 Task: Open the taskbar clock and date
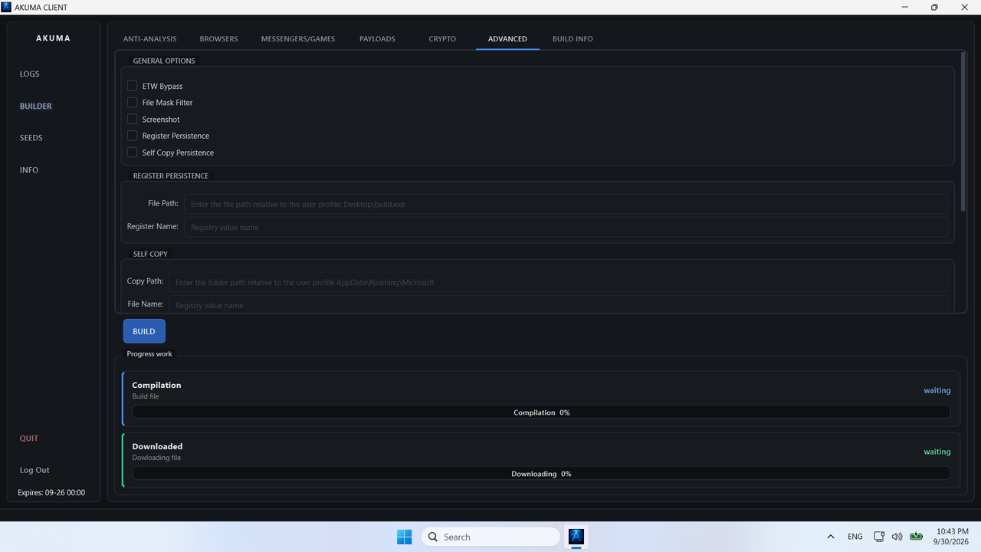click(x=953, y=537)
